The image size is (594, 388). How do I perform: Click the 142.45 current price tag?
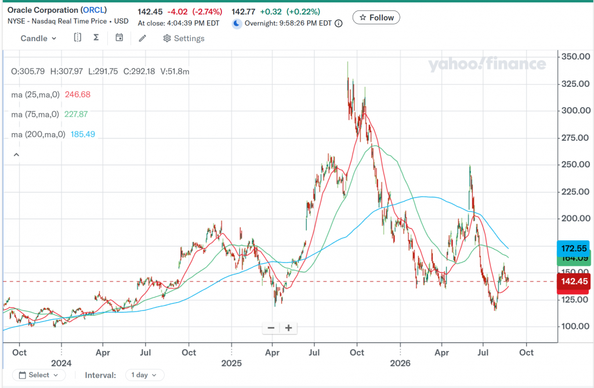tap(574, 281)
